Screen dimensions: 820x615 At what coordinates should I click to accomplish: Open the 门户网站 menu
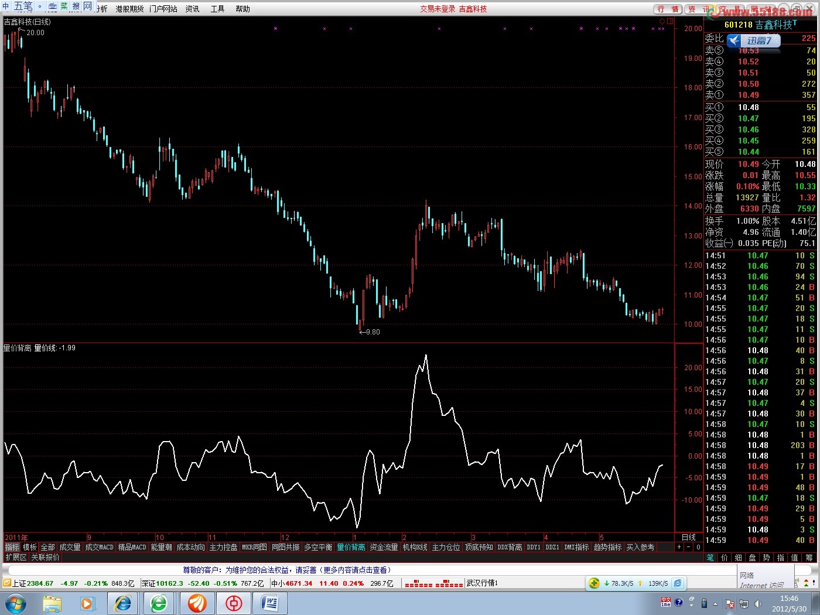click(x=163, y=9)
